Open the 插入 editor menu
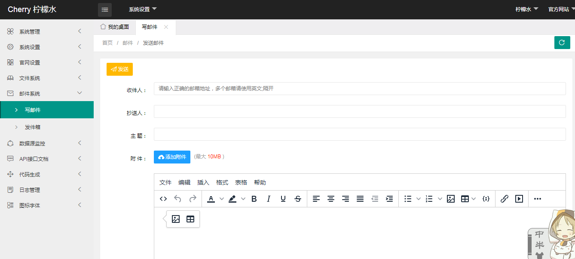 (203, 182)
